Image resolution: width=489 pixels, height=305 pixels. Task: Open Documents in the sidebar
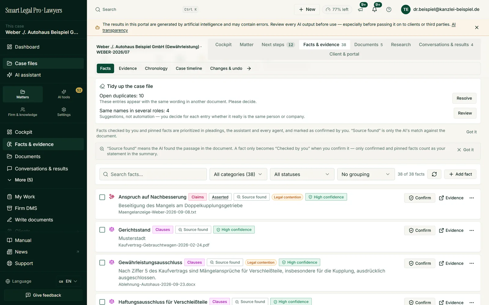pos(43,156)
